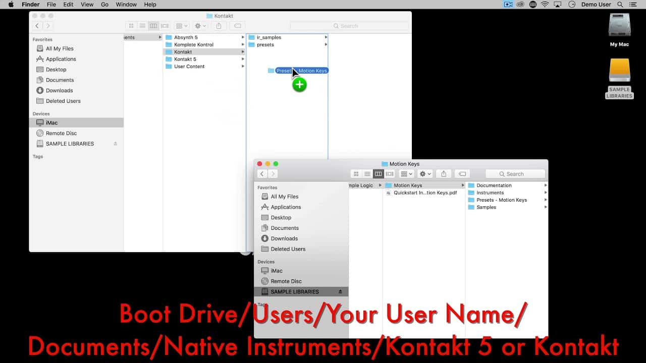Expand Documentation folder arrow

click(x=546, y=186)
